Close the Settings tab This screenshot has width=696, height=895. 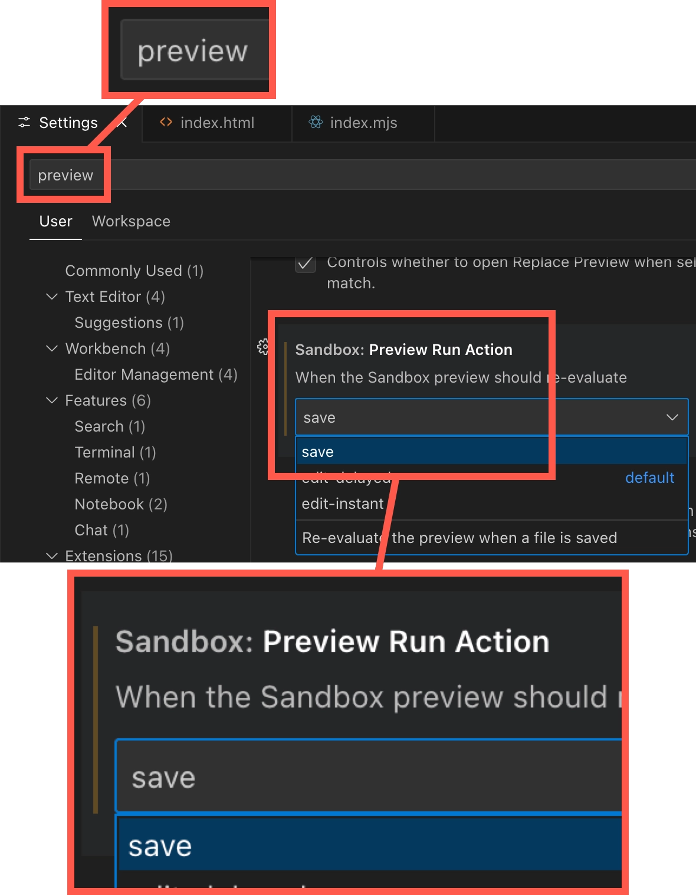[122, 123]
